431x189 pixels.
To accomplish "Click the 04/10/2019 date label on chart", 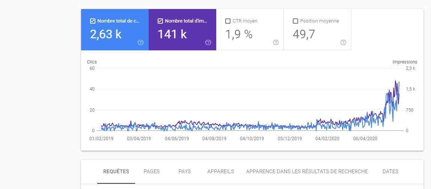I will point(252,139).
